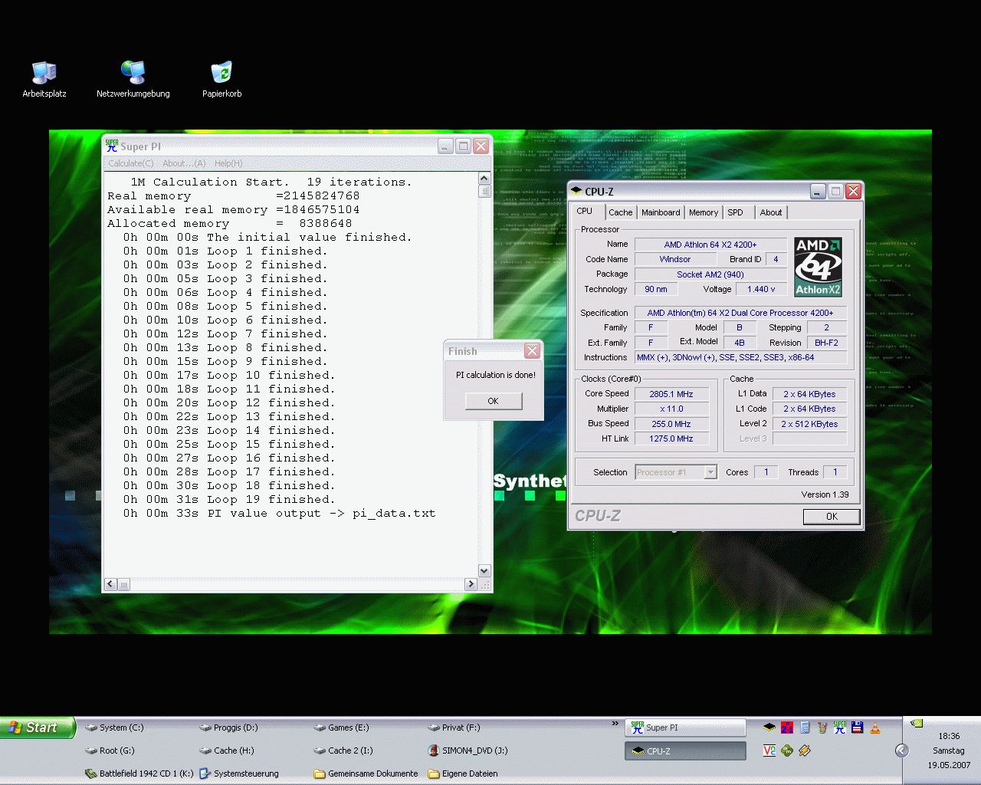This screenshot has width=981, height=785.
Task: Switch to CPU tab in CPU-Z
Action: coord(585,212)
